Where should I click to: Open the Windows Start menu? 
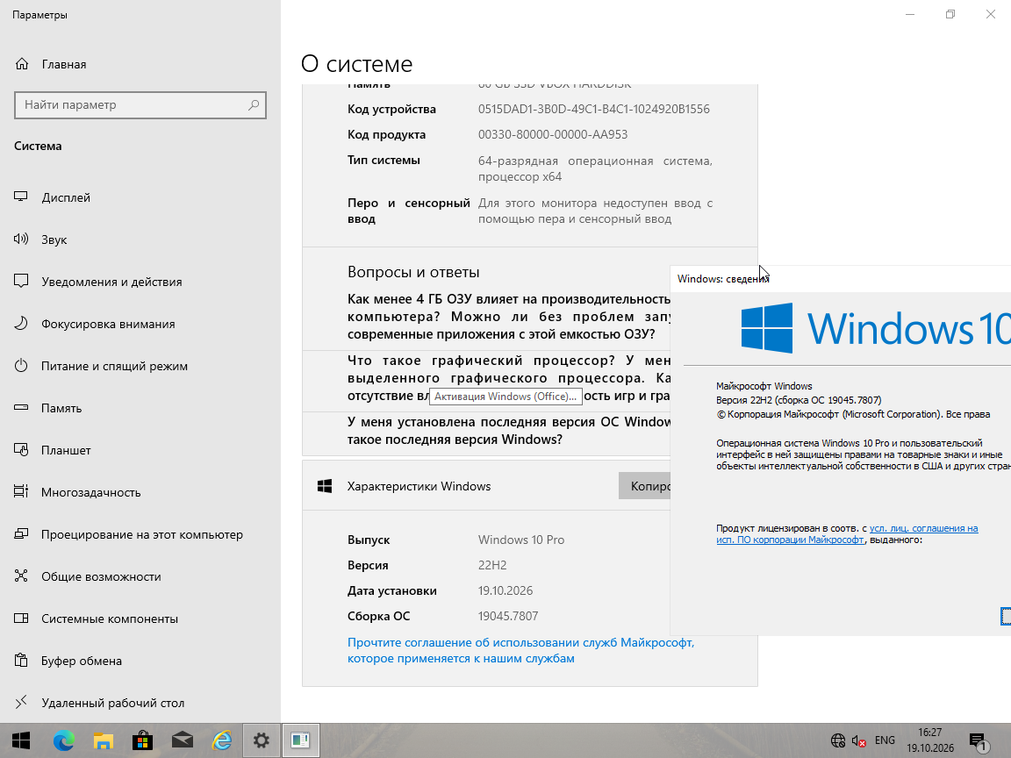21,740
